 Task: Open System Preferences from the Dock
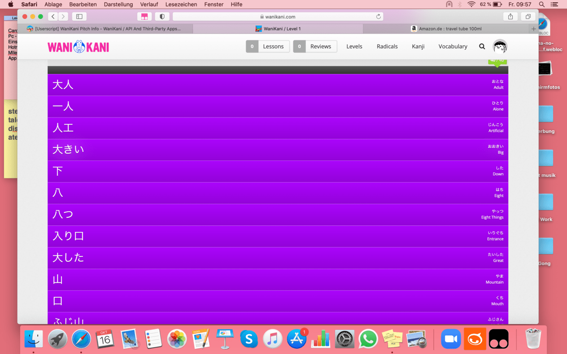pyautogui.click(x=345, y=339)
